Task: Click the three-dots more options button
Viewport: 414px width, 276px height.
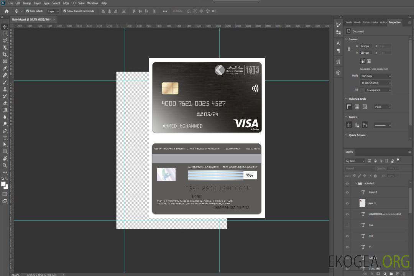Action: pos(165,11)
